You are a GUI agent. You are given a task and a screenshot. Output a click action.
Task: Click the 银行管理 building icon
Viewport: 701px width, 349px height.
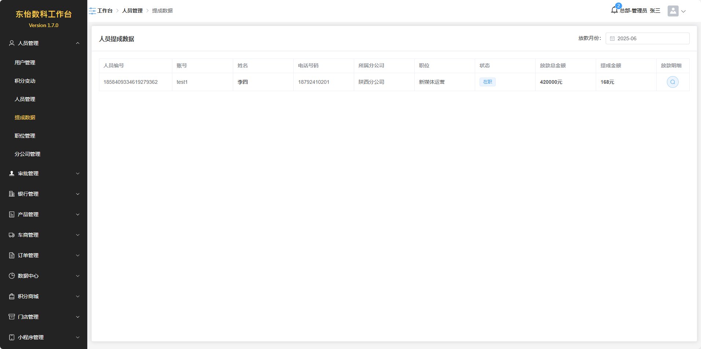12,194
